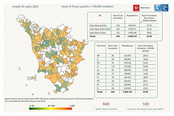
Task: Click 'Tasso Giornaliero Provincia' column header
Action: tap(146, 48)
